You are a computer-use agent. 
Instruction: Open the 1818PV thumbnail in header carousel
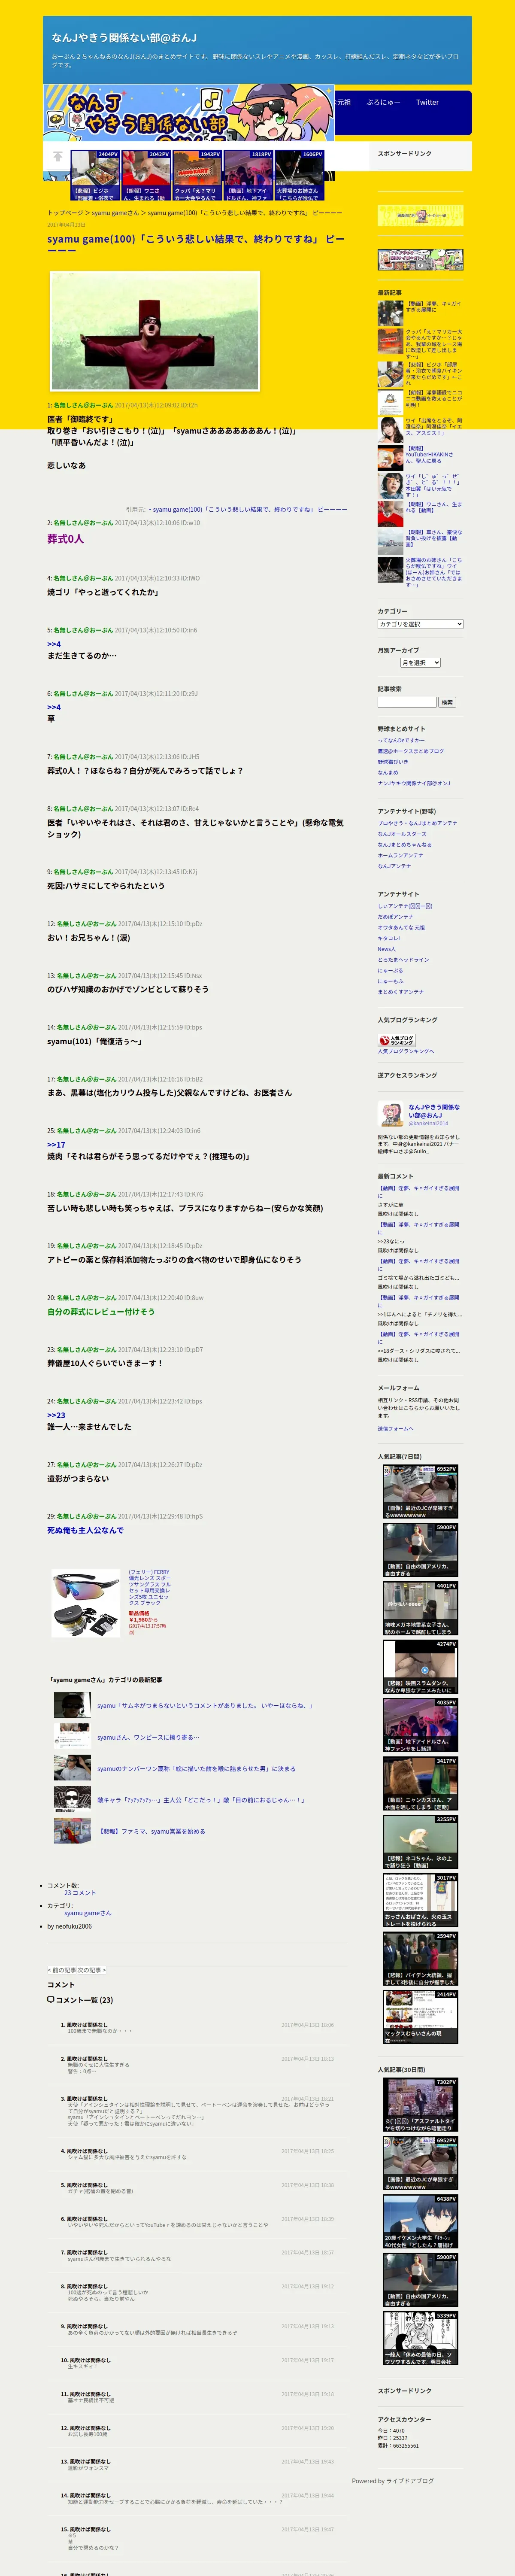247,175
